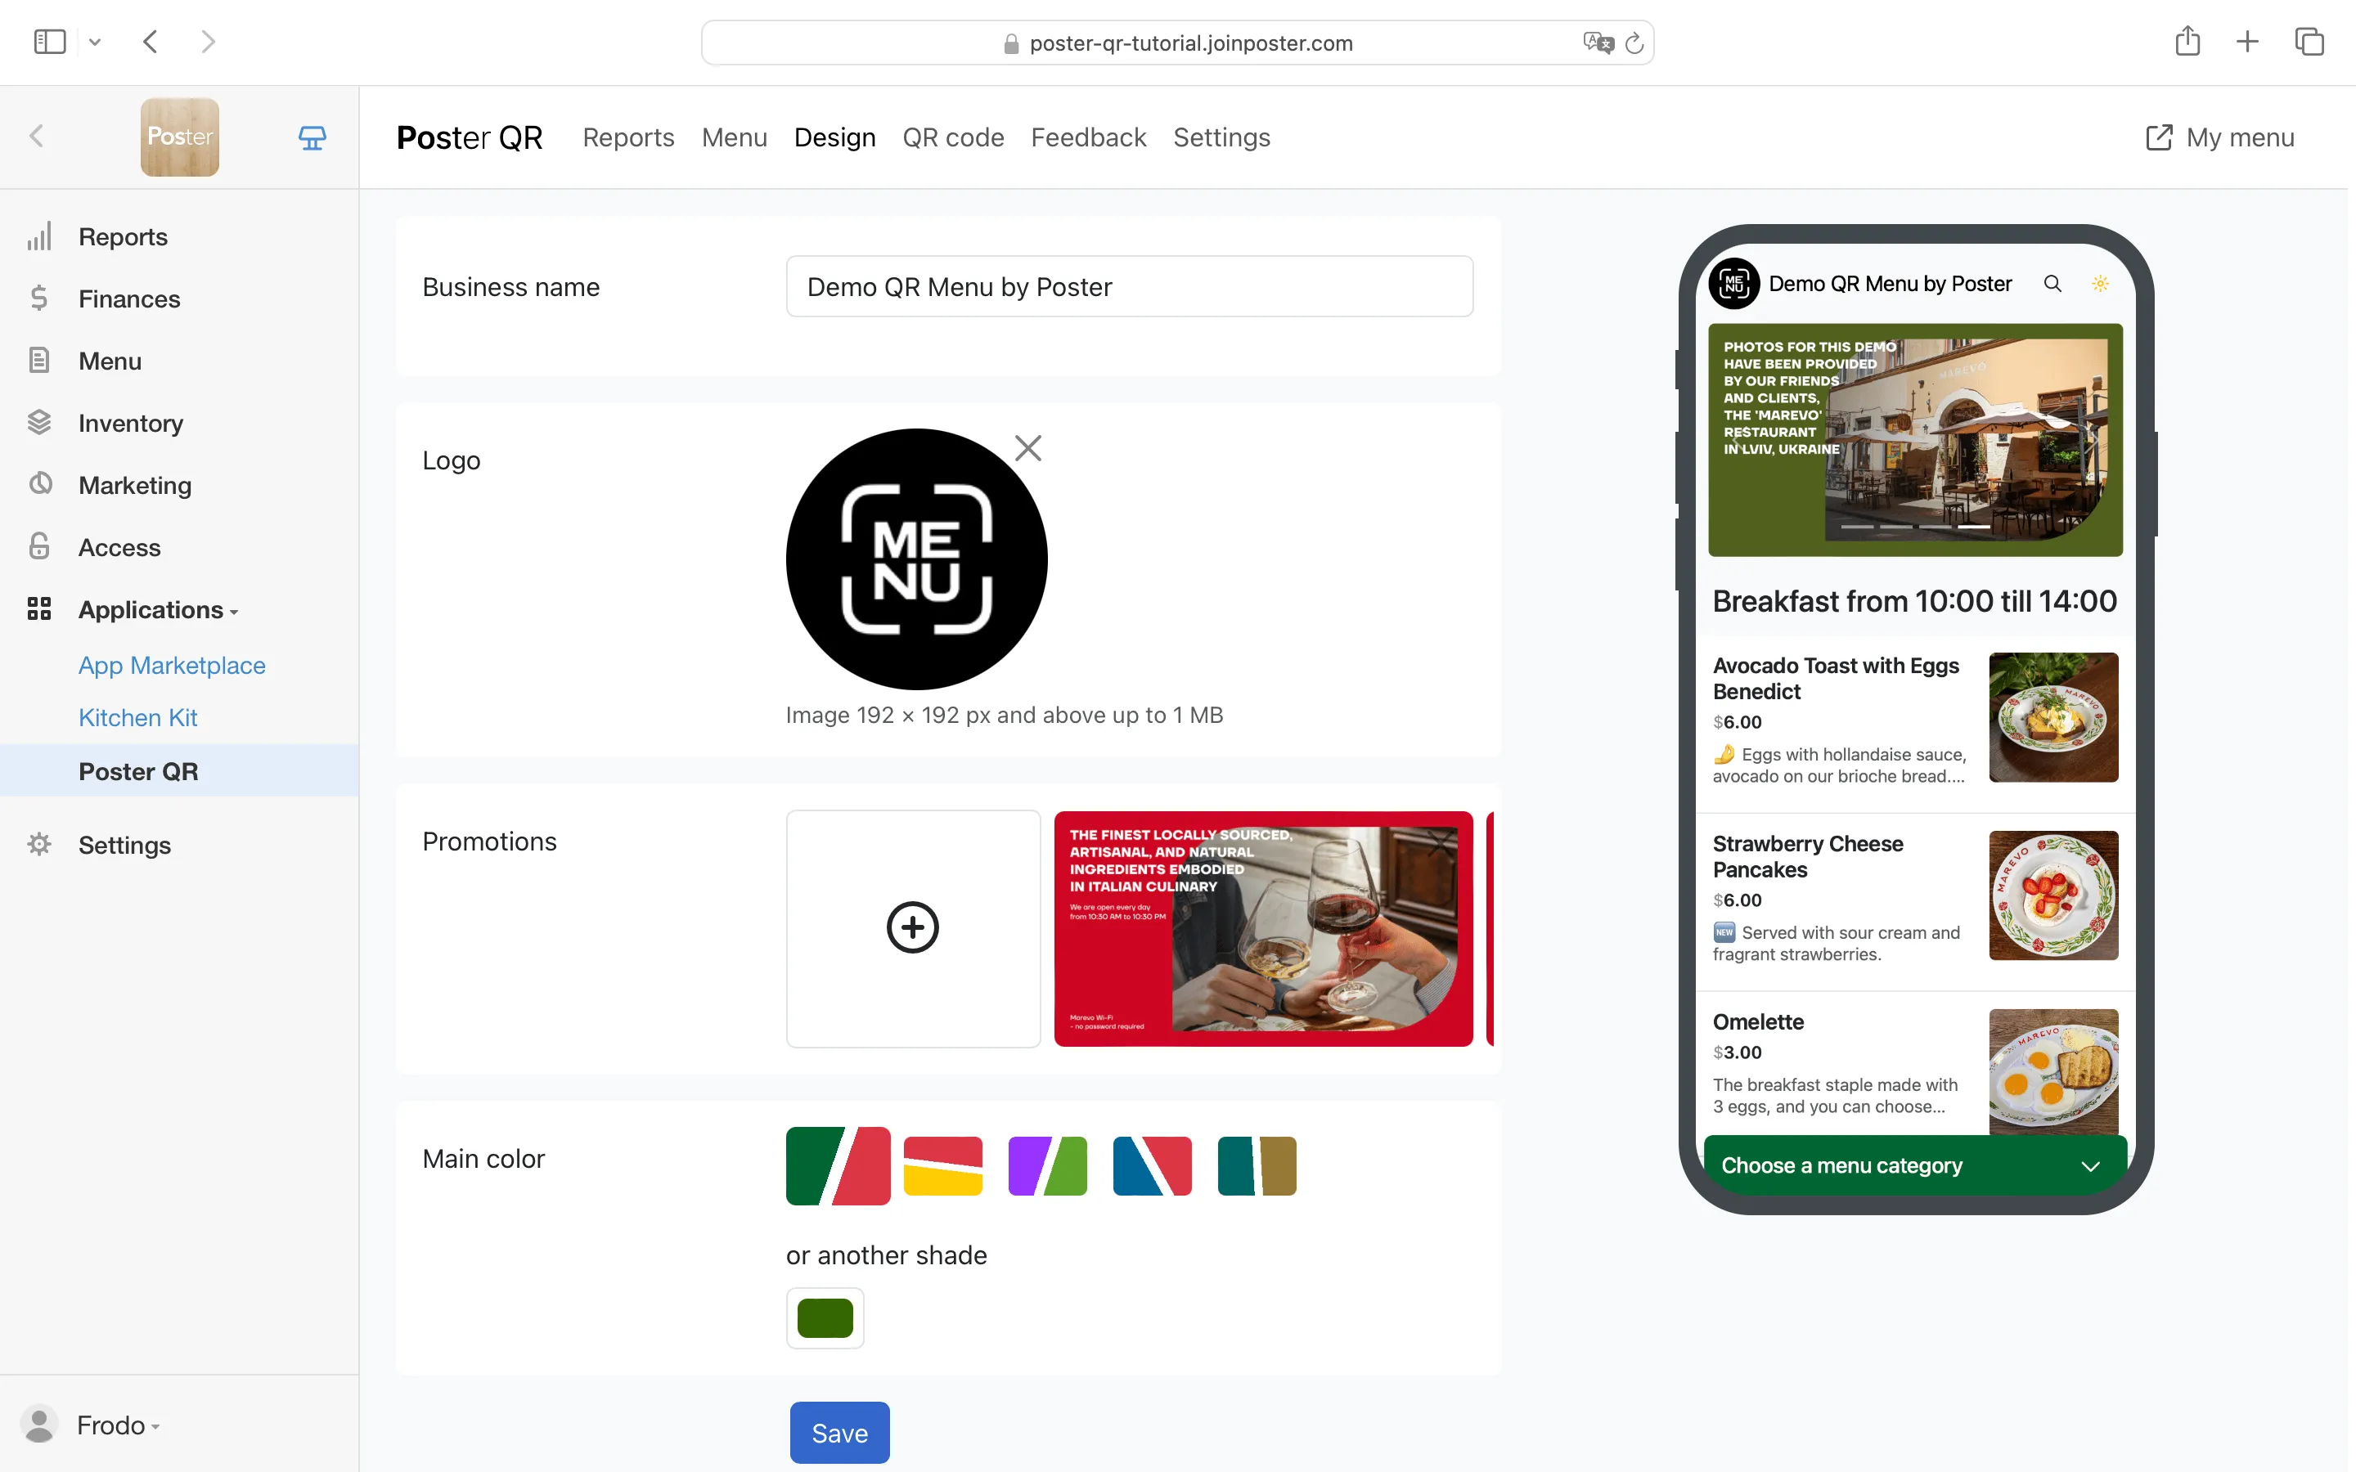Switch to the QR code tab
2356x1472 pixels.
click(952, 137)
